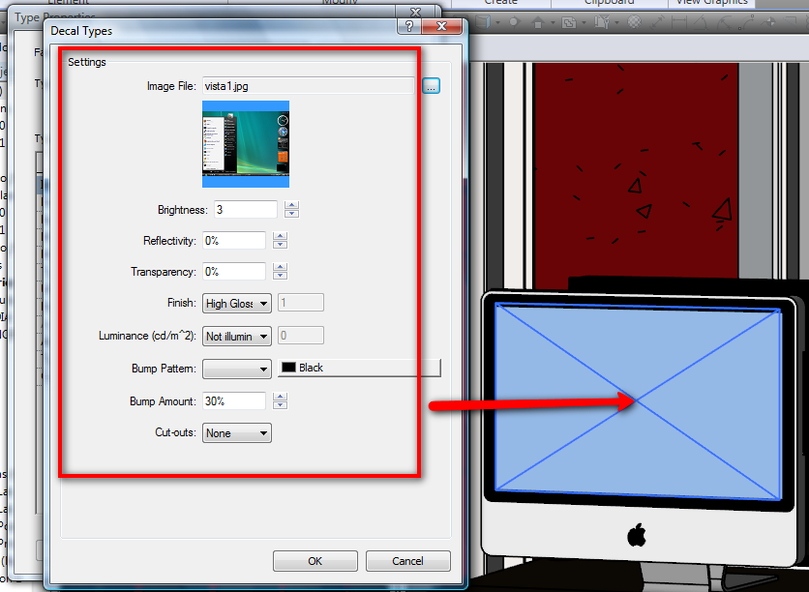Lower Transparency using its down arrow
The width and height of the screenshot is (809, 592).
pos(281,276)
